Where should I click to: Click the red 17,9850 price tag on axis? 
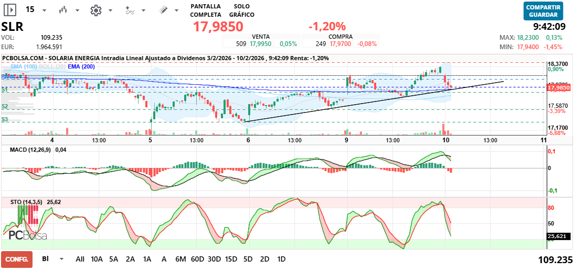click(559, 88)
